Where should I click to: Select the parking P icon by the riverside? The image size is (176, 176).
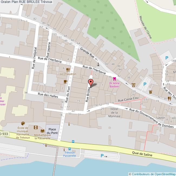[102, 156]
